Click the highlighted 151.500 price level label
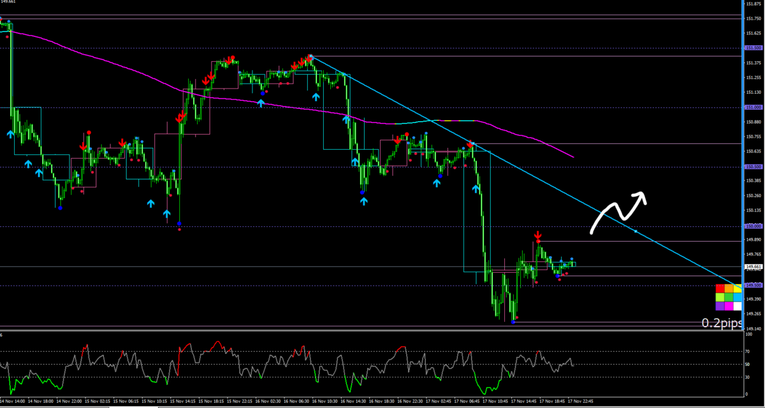Image resolution: width=765 pixels, height=408 pixels. 754,48
